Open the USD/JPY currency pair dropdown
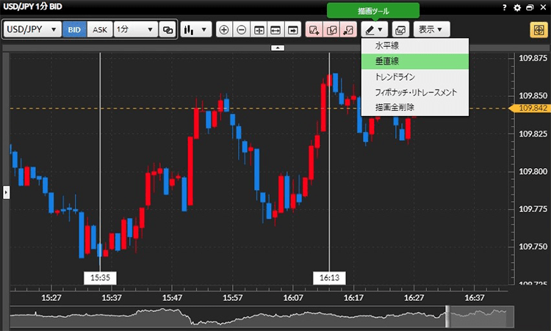Screen dimensions: 551x331 click(32, 29)
